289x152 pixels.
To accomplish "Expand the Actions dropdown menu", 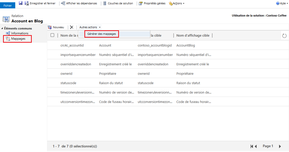I will [x=177, y=3].
